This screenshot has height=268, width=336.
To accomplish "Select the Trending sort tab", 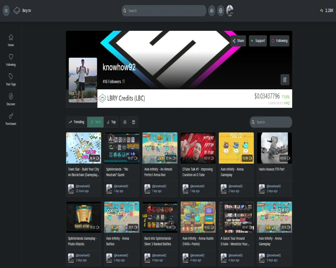I will coord(76,122).
